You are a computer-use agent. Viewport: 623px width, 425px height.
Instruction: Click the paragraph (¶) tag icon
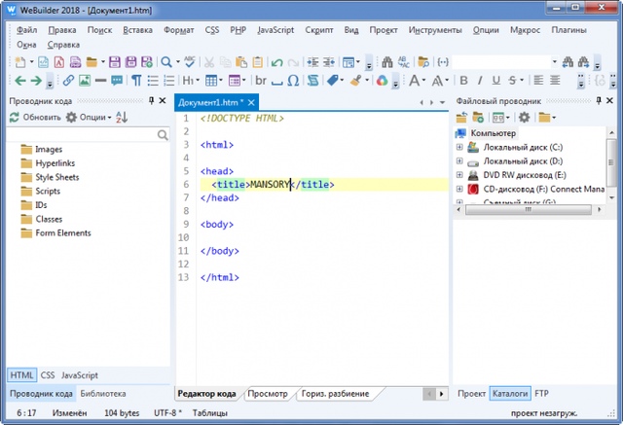coord(136,80)
